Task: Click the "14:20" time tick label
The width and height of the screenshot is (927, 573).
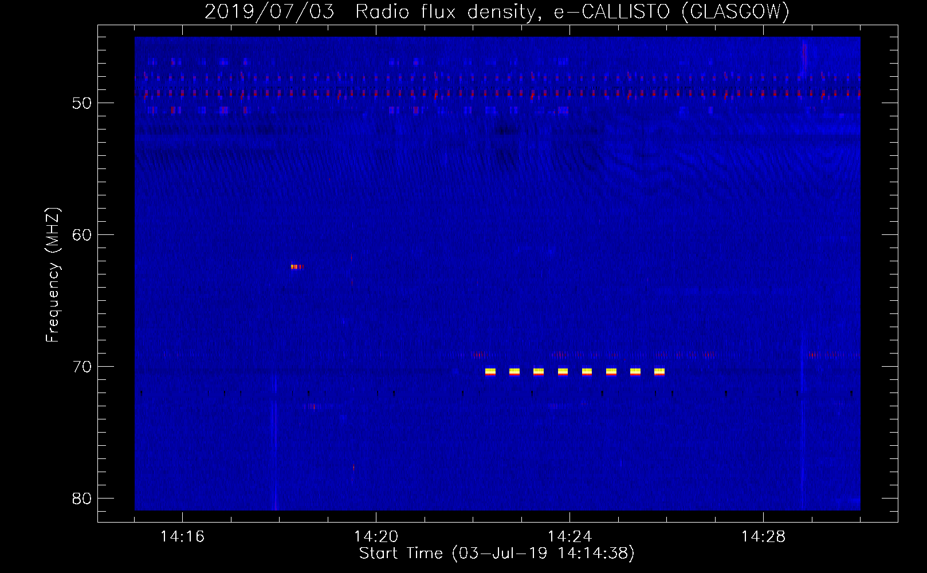Action: point(376,536)
